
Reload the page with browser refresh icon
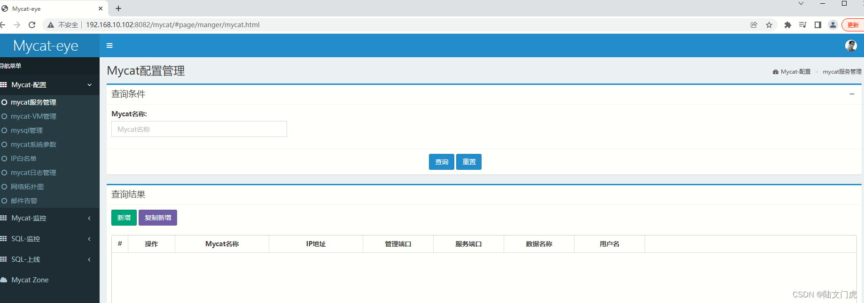pyautogui.click(x=32, y=25)
